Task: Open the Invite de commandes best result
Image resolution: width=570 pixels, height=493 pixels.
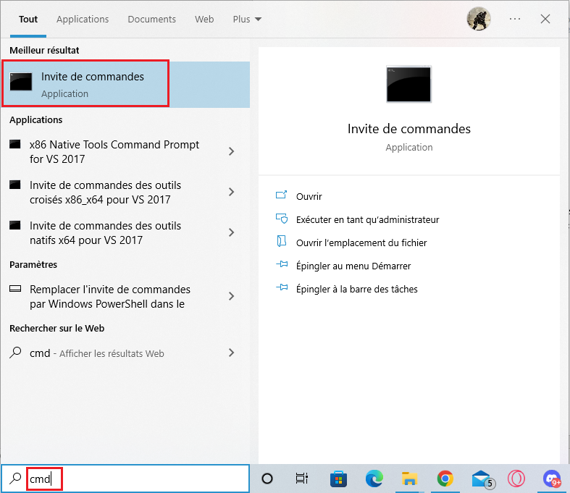Action: [125, 84]
